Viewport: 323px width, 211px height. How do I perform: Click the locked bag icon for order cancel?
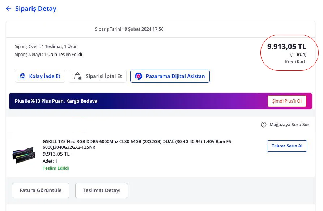[77, 76]
